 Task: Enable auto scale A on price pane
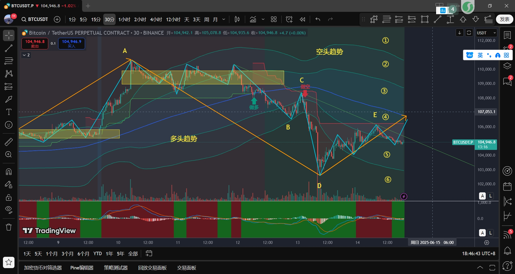483,196
